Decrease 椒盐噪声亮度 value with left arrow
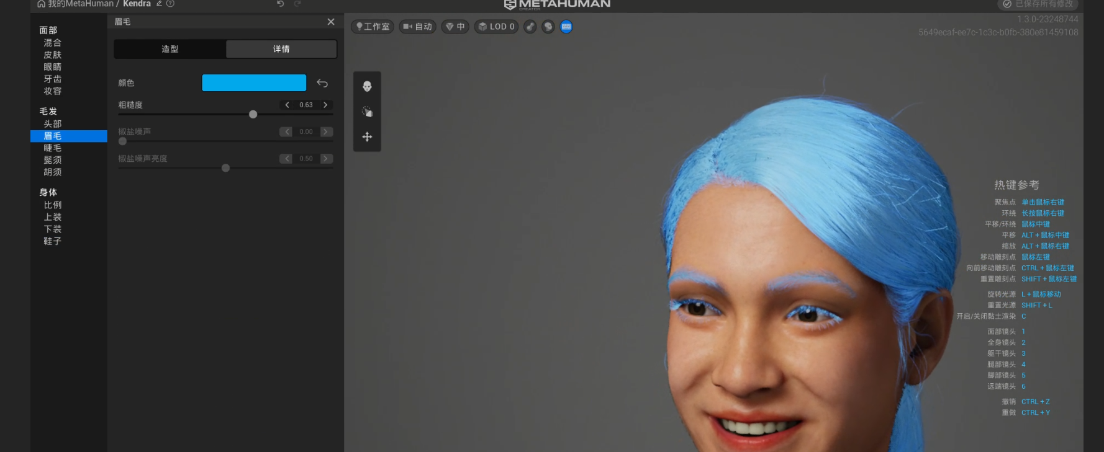Image resolution: width=1104 pixels, height=452 pixels. point(286,159)
